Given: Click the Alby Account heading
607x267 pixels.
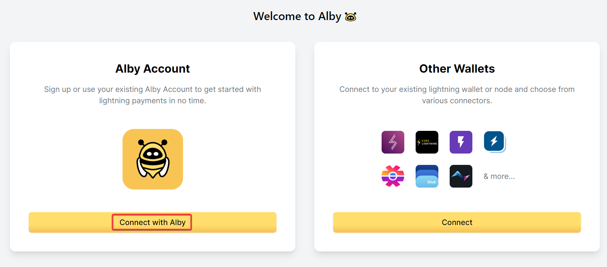Looking at the screenshot, I should [152, 68].
